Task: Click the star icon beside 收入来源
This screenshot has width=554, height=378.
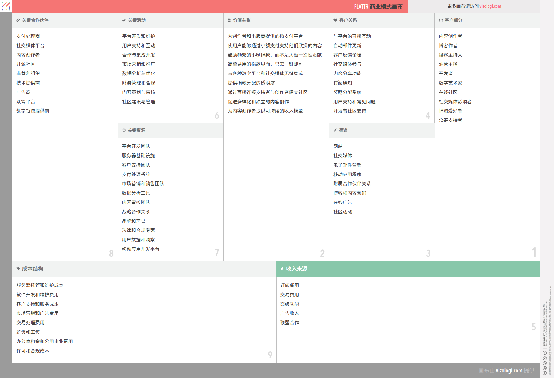Action: 282,268
